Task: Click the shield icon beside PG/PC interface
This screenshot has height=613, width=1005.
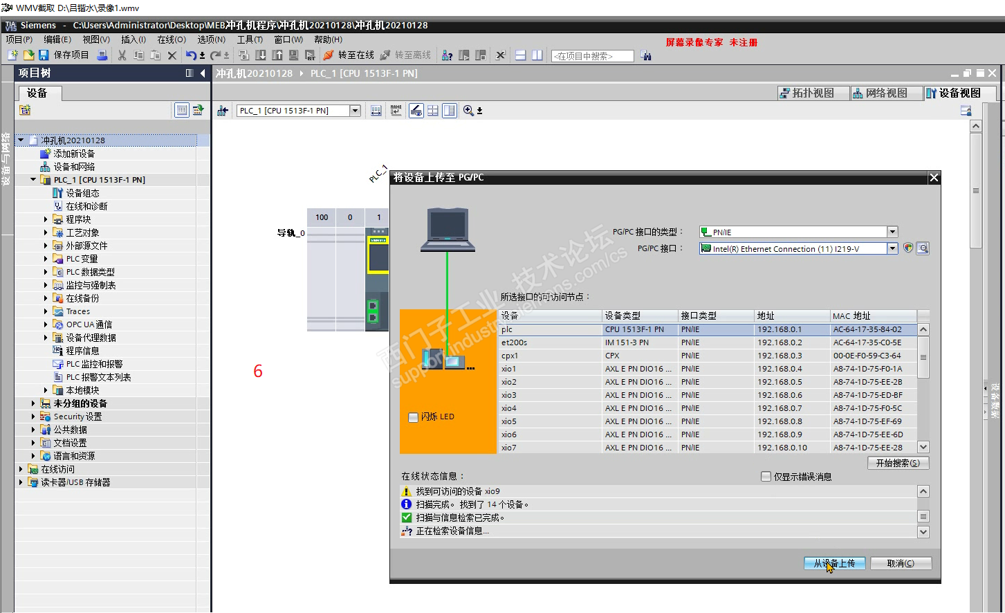Action: click(908, 248)
